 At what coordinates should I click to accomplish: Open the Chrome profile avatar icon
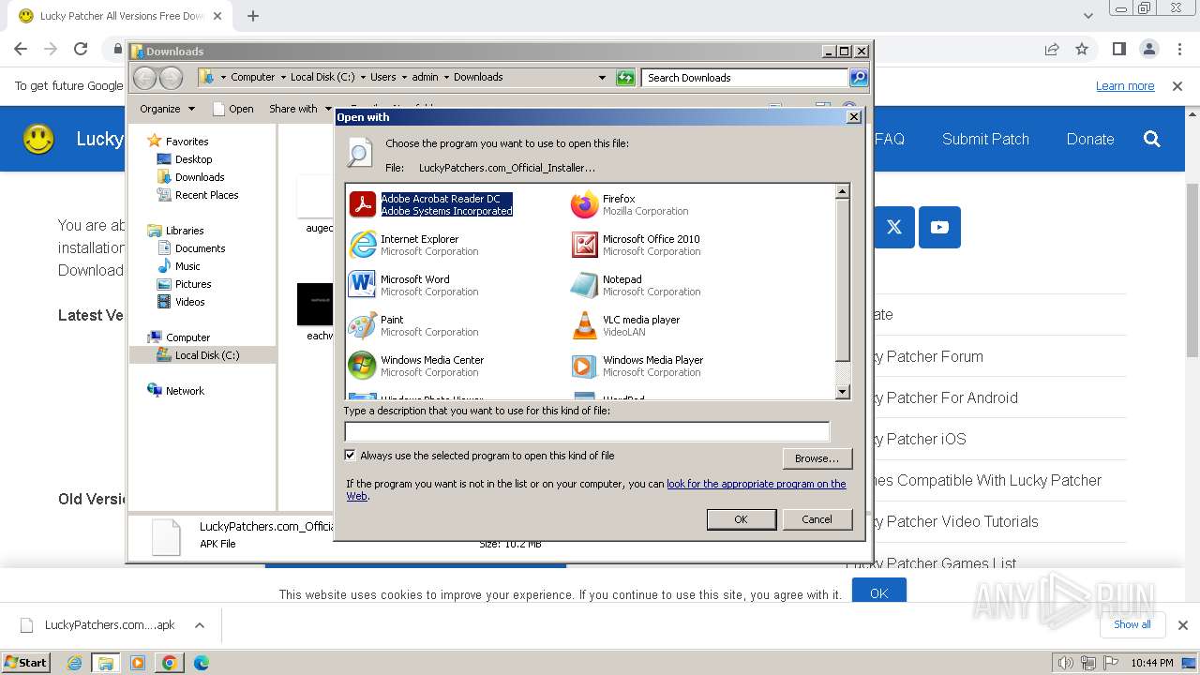tap(1149, 49)
